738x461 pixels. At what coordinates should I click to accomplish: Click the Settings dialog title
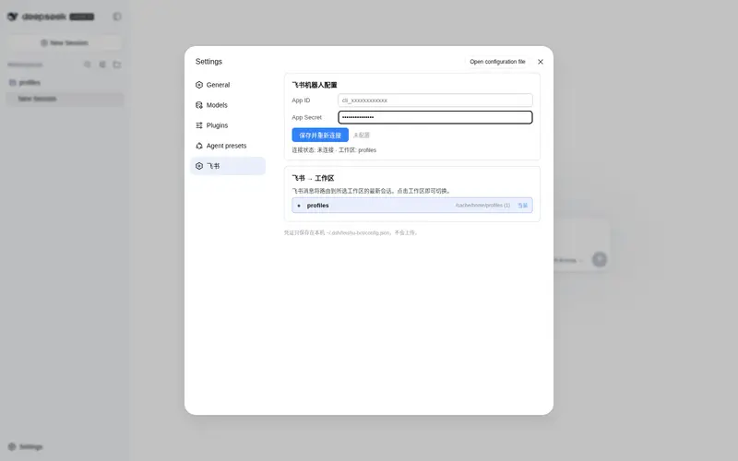208,62
